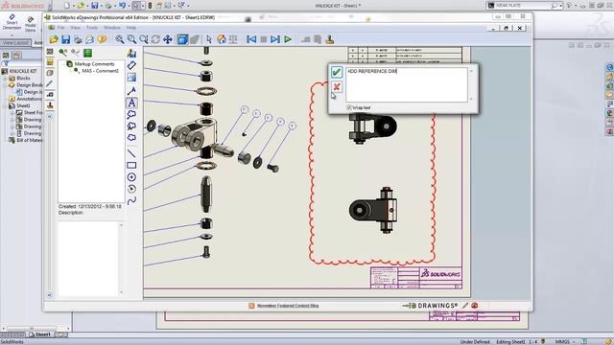Screen dimensions: 614x345
Task: Open the Tools menu in eDrawings
Action: click(x=92, y=28)
